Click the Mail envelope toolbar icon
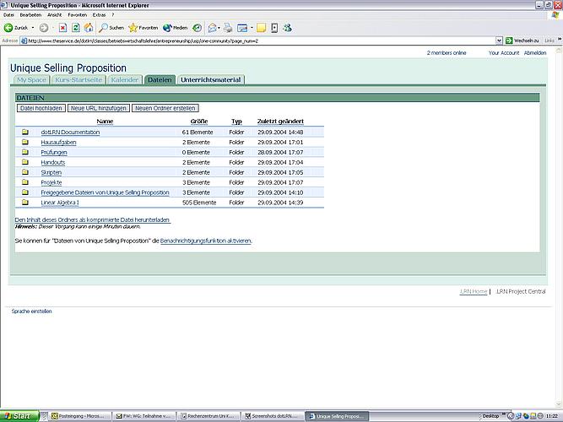Viewport: 563px width, 422px height. (212, 28)
